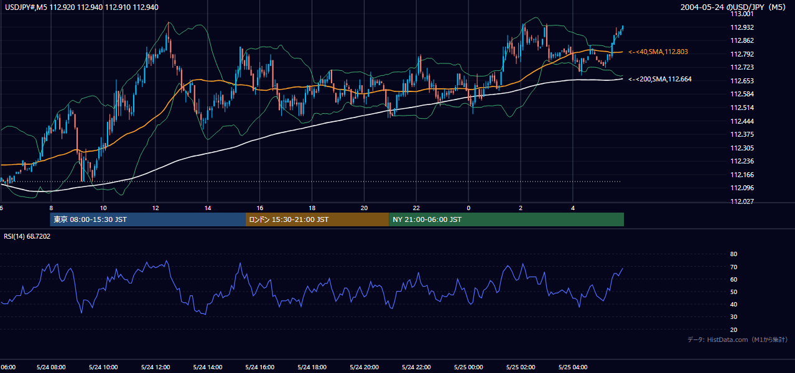Click the RSI(14) 68.7202 indicator label
This screenshot has width=795, height=373.
coord(27,236)
